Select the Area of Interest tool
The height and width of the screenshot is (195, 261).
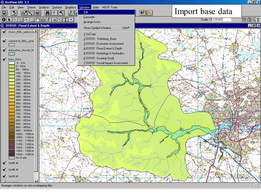pyautogui.click(x=54, y=20)
